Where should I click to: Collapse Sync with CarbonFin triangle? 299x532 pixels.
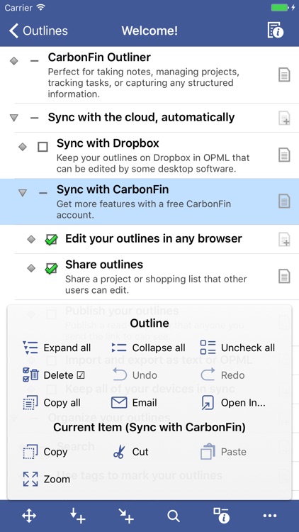click(23, 193)
